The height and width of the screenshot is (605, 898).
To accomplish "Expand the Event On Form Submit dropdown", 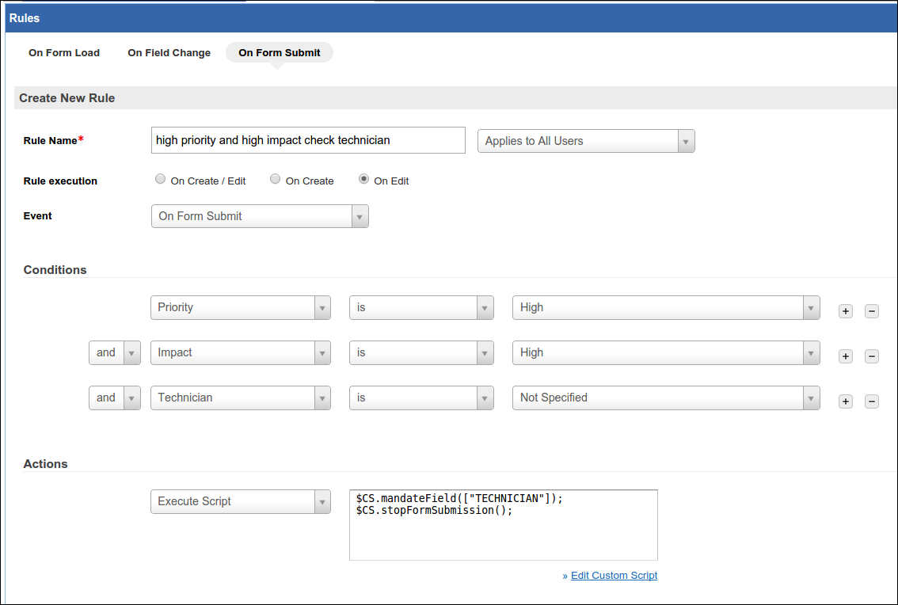I will click(260, 216).
